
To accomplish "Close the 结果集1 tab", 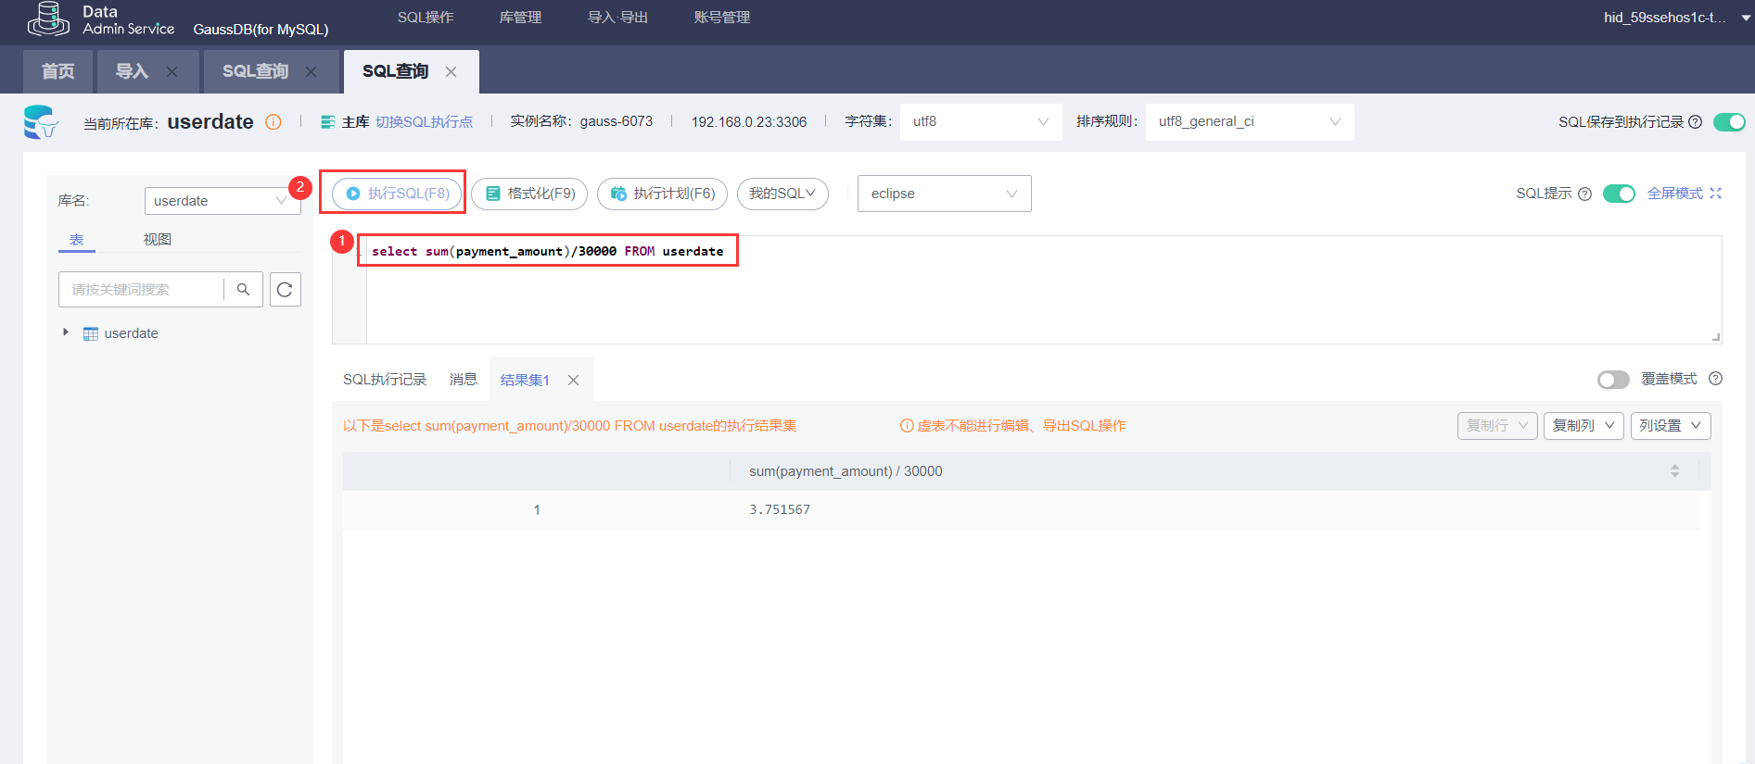I will [573, 380].
